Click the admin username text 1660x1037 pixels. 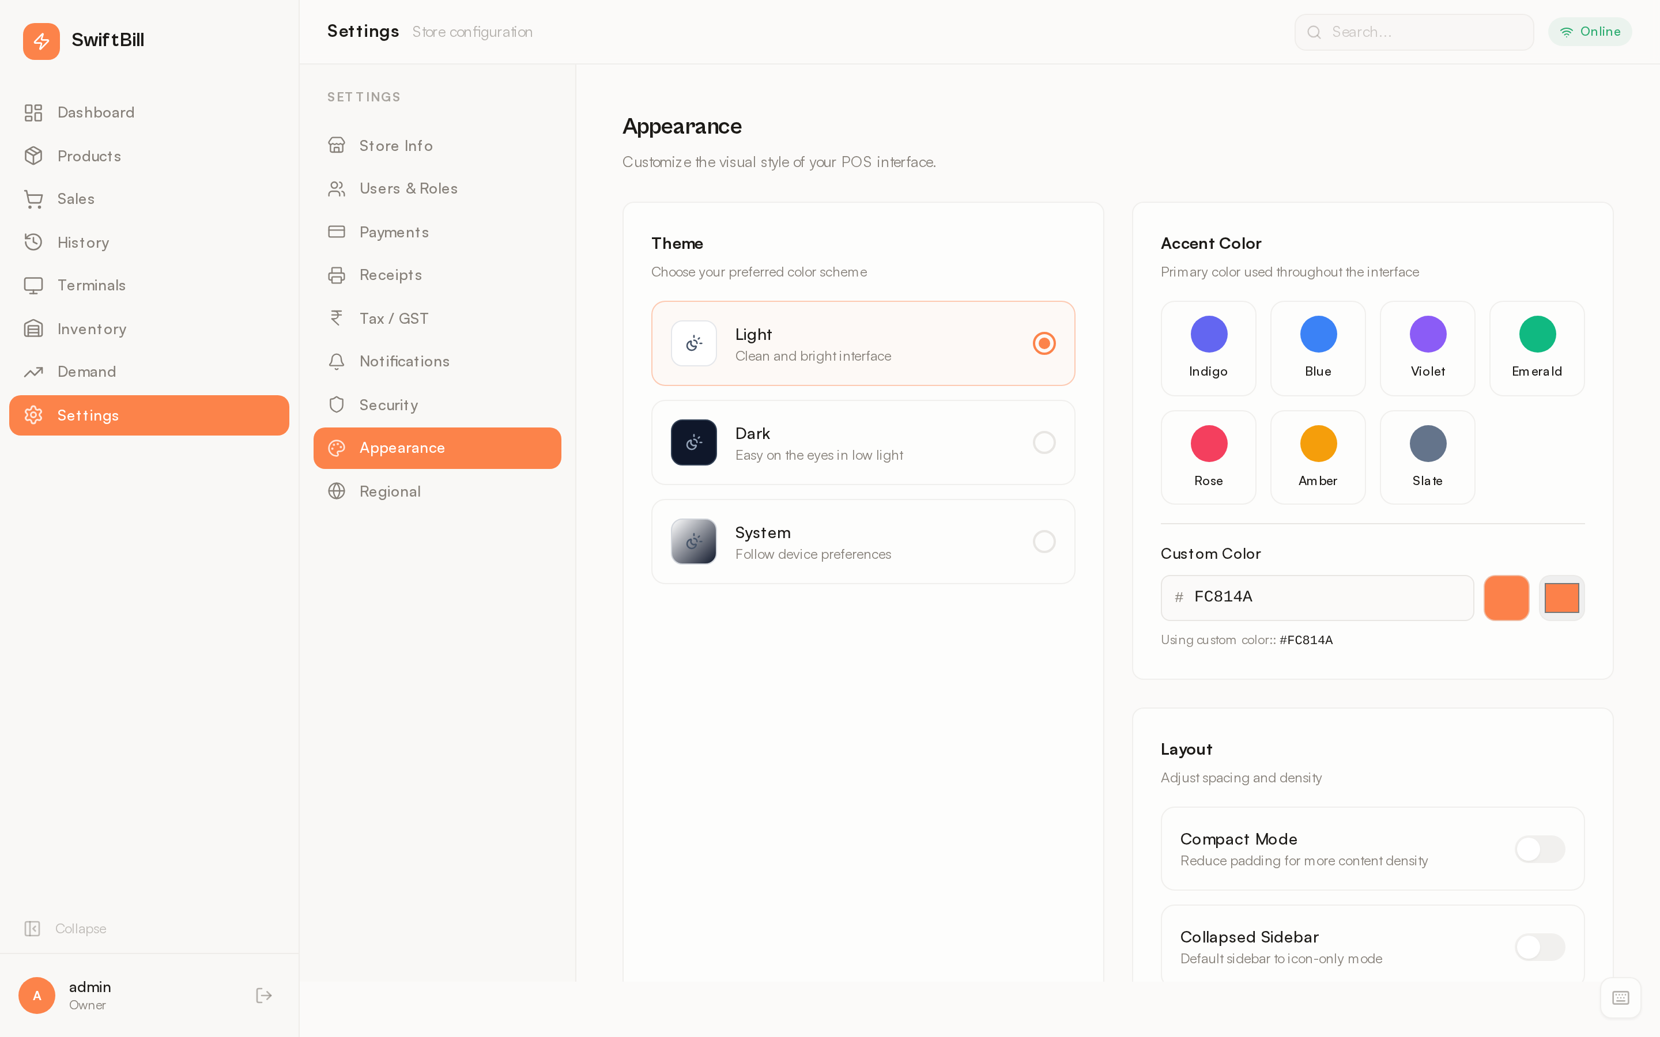coord(90,987)
